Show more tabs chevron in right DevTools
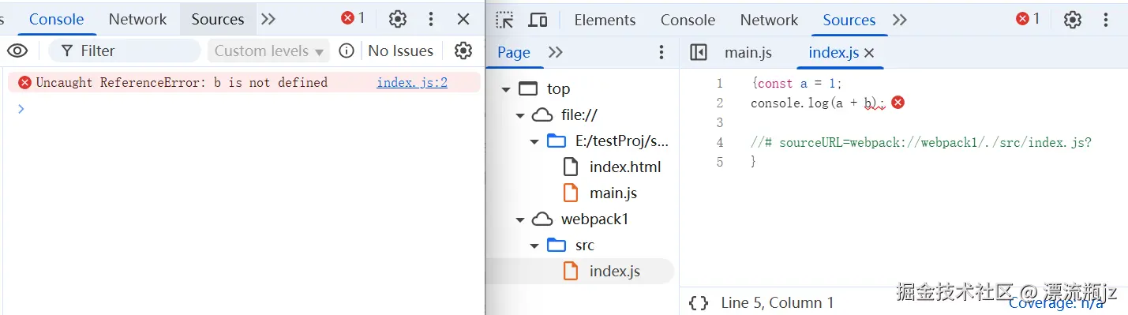 click(900, 20)
